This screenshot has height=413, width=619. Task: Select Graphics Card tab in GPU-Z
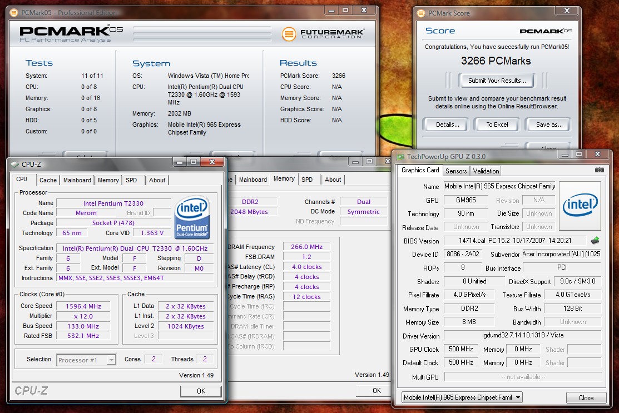420,170
